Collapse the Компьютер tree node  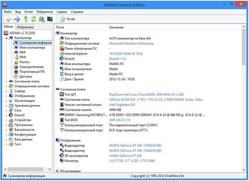tap(7, 37)
